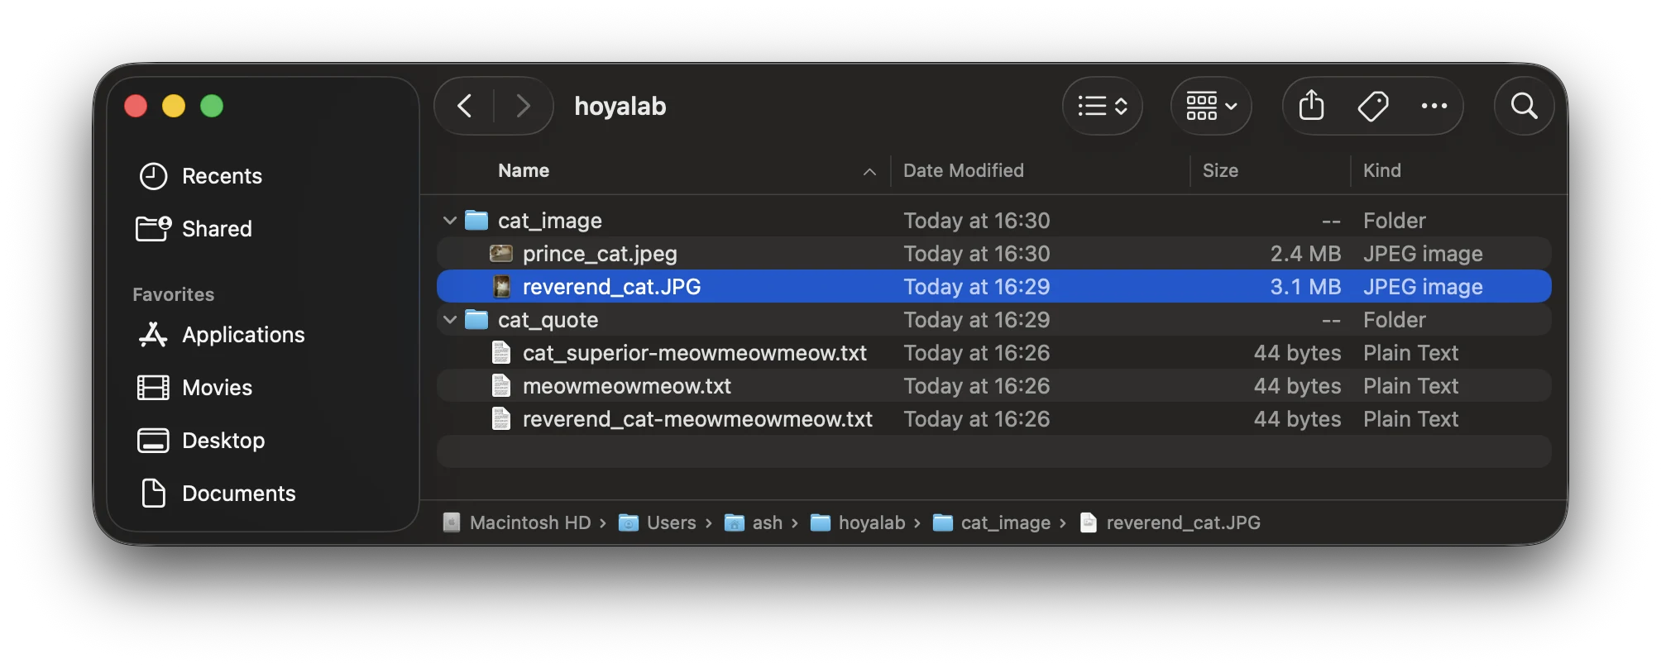
Task: Click reverend_cat.JPG in the path bar
Action: (1170, 522)
